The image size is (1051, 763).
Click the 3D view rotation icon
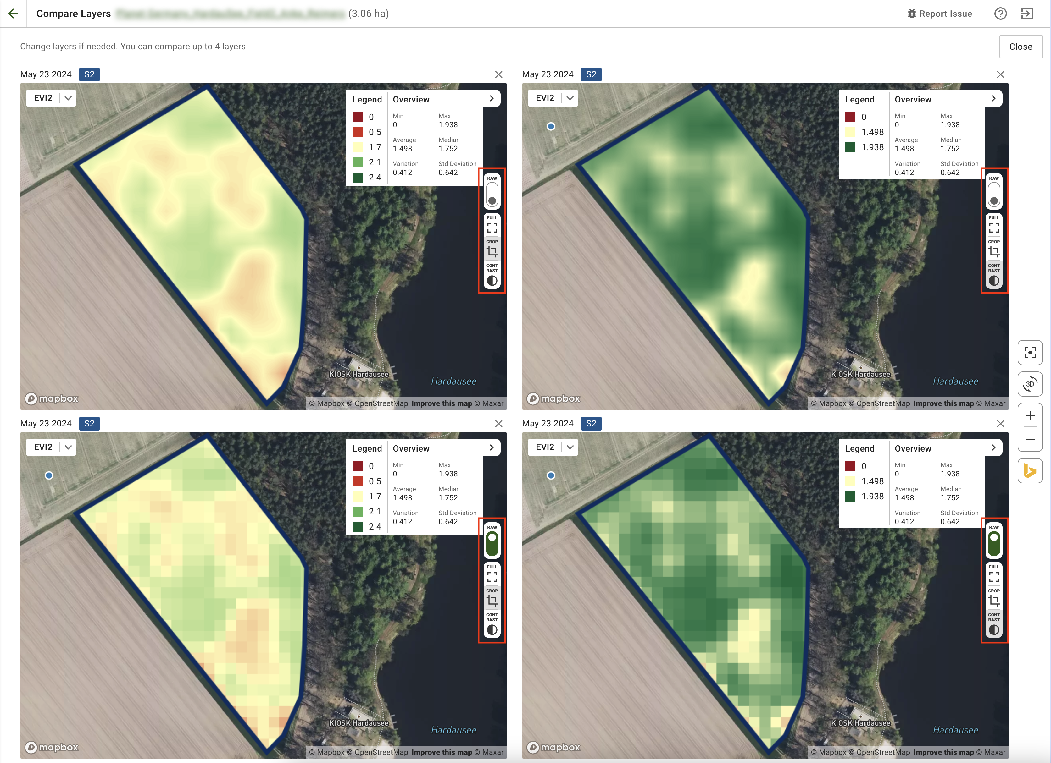tap(1030, 384)
